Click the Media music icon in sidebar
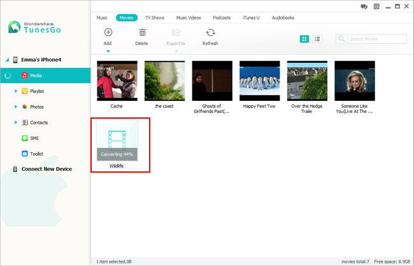The height and width of the screenshot is (266, 414). [x=25, y=76]
